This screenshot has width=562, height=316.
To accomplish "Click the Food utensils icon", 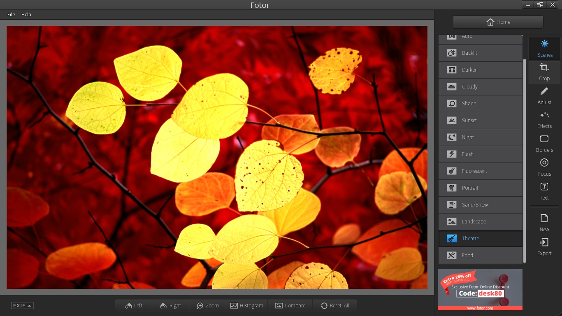I will pos(452,255).
